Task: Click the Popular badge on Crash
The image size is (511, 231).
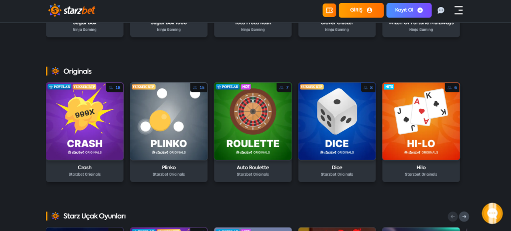Action: 60,87
